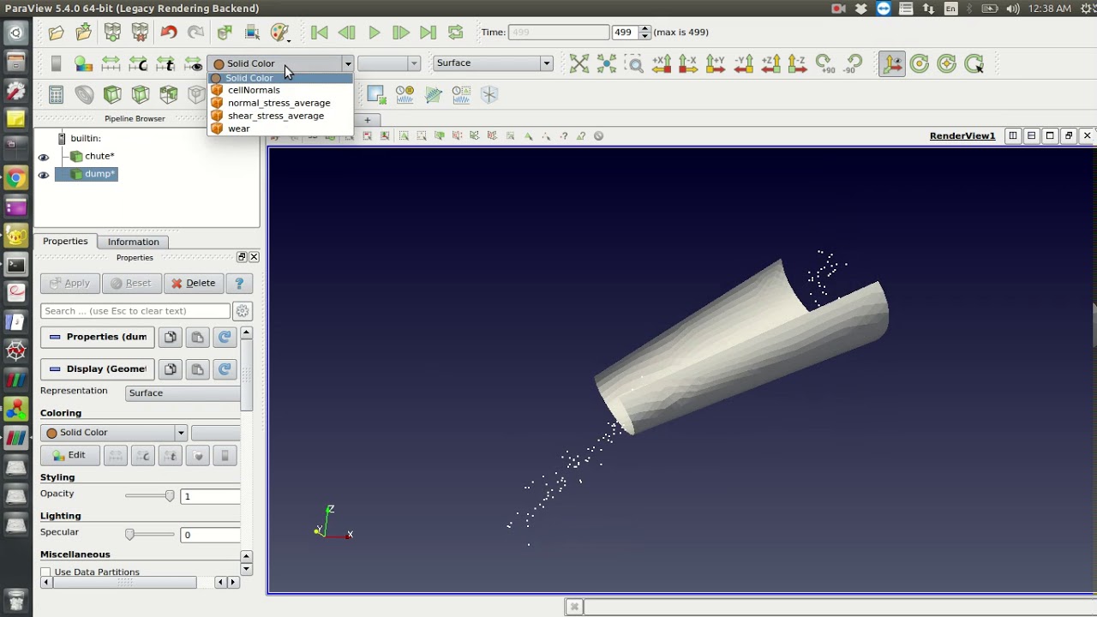The width and height of the screenshot is (1097, 617).
Task: Toggle visibility eye for dump
Action: (44, 175)
